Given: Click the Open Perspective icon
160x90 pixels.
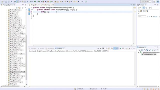Looking at the screenshot, I should pyautogui.click(x=154, y=1).
